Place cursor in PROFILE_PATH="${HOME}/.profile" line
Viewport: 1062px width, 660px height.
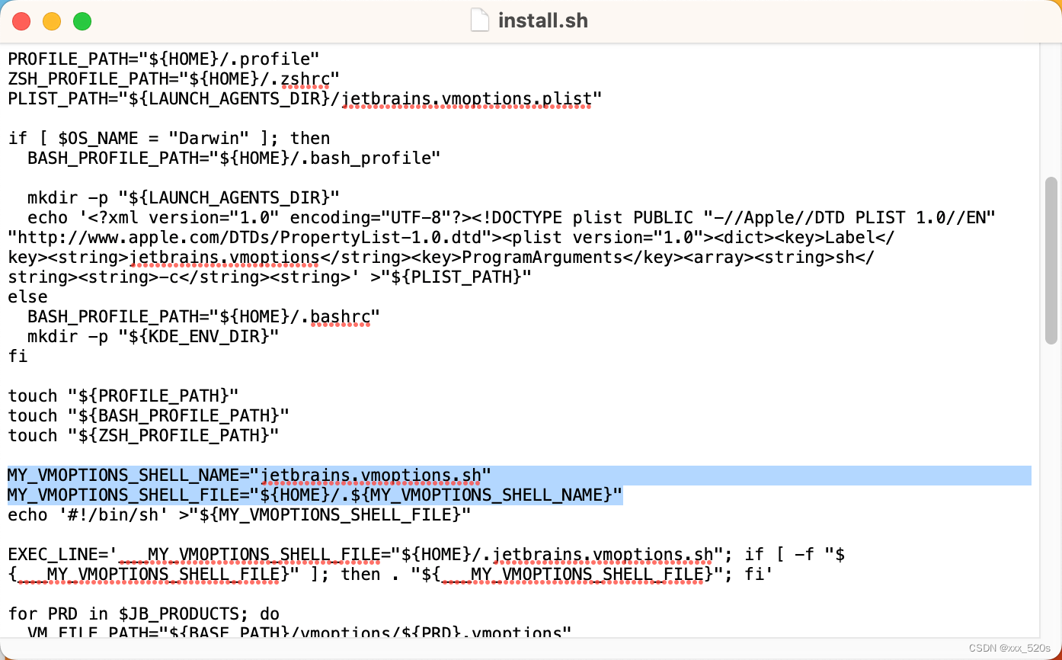(164, 59)
